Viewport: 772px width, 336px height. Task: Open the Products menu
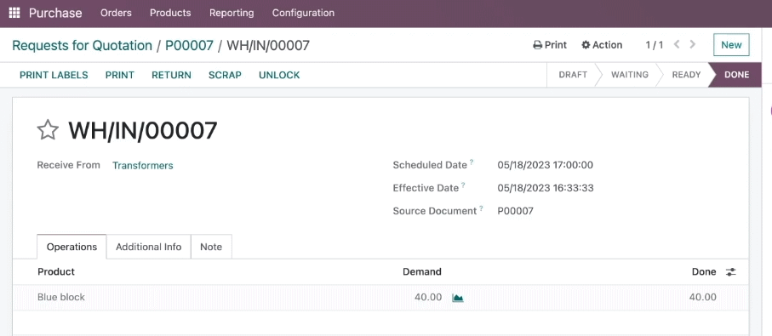pyautogui.click(x=170, y=13)
